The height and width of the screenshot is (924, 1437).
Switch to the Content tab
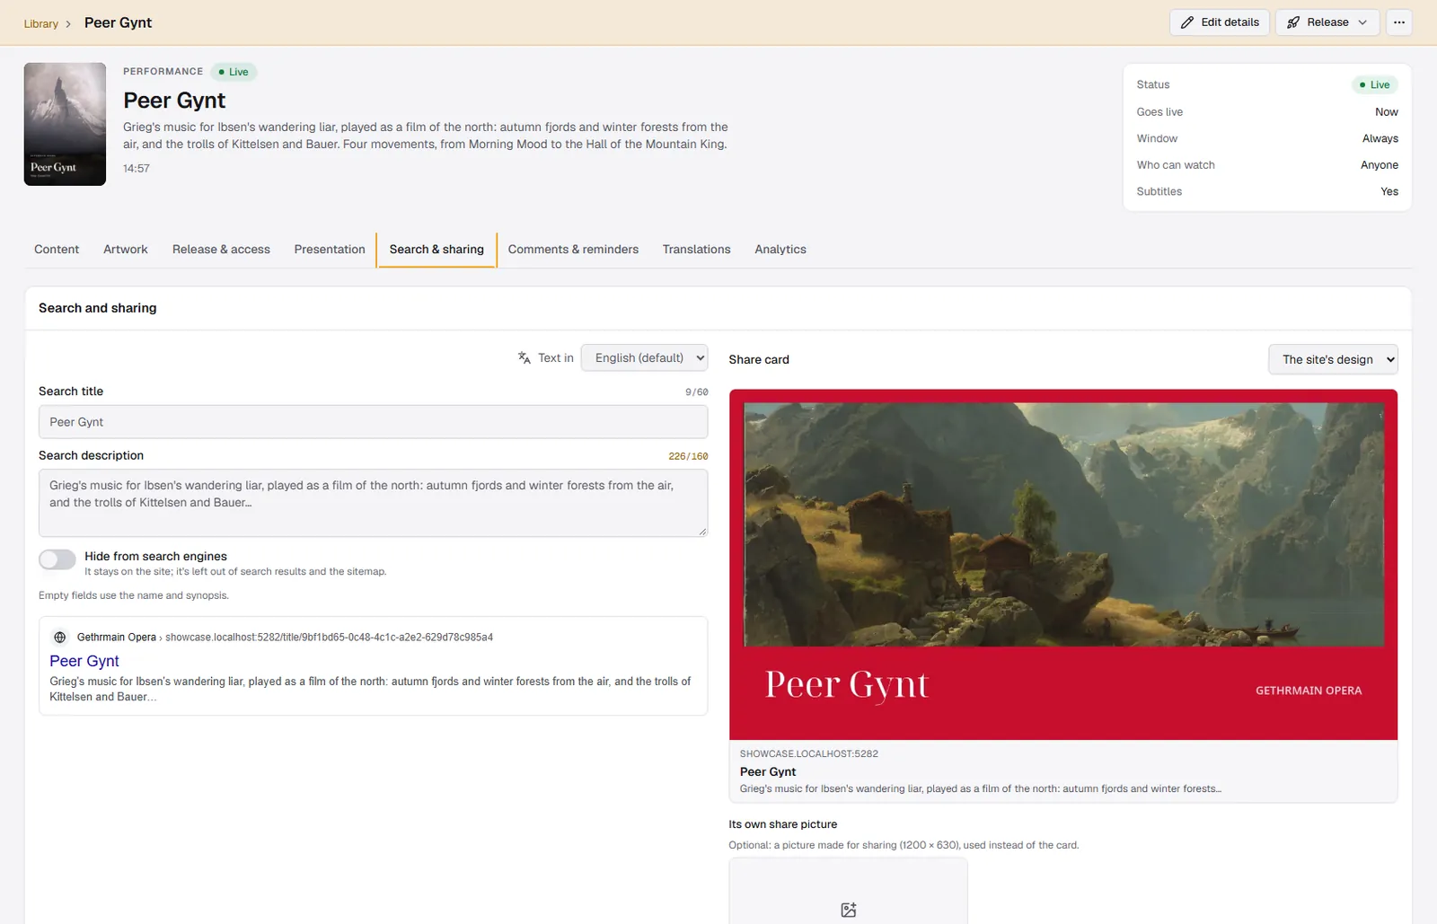pyautogui.click(x=57, y=250)
